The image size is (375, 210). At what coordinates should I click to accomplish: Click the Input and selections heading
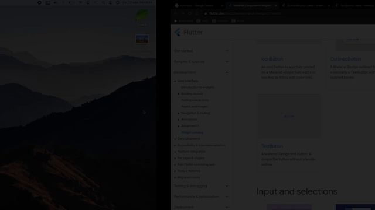297,191
